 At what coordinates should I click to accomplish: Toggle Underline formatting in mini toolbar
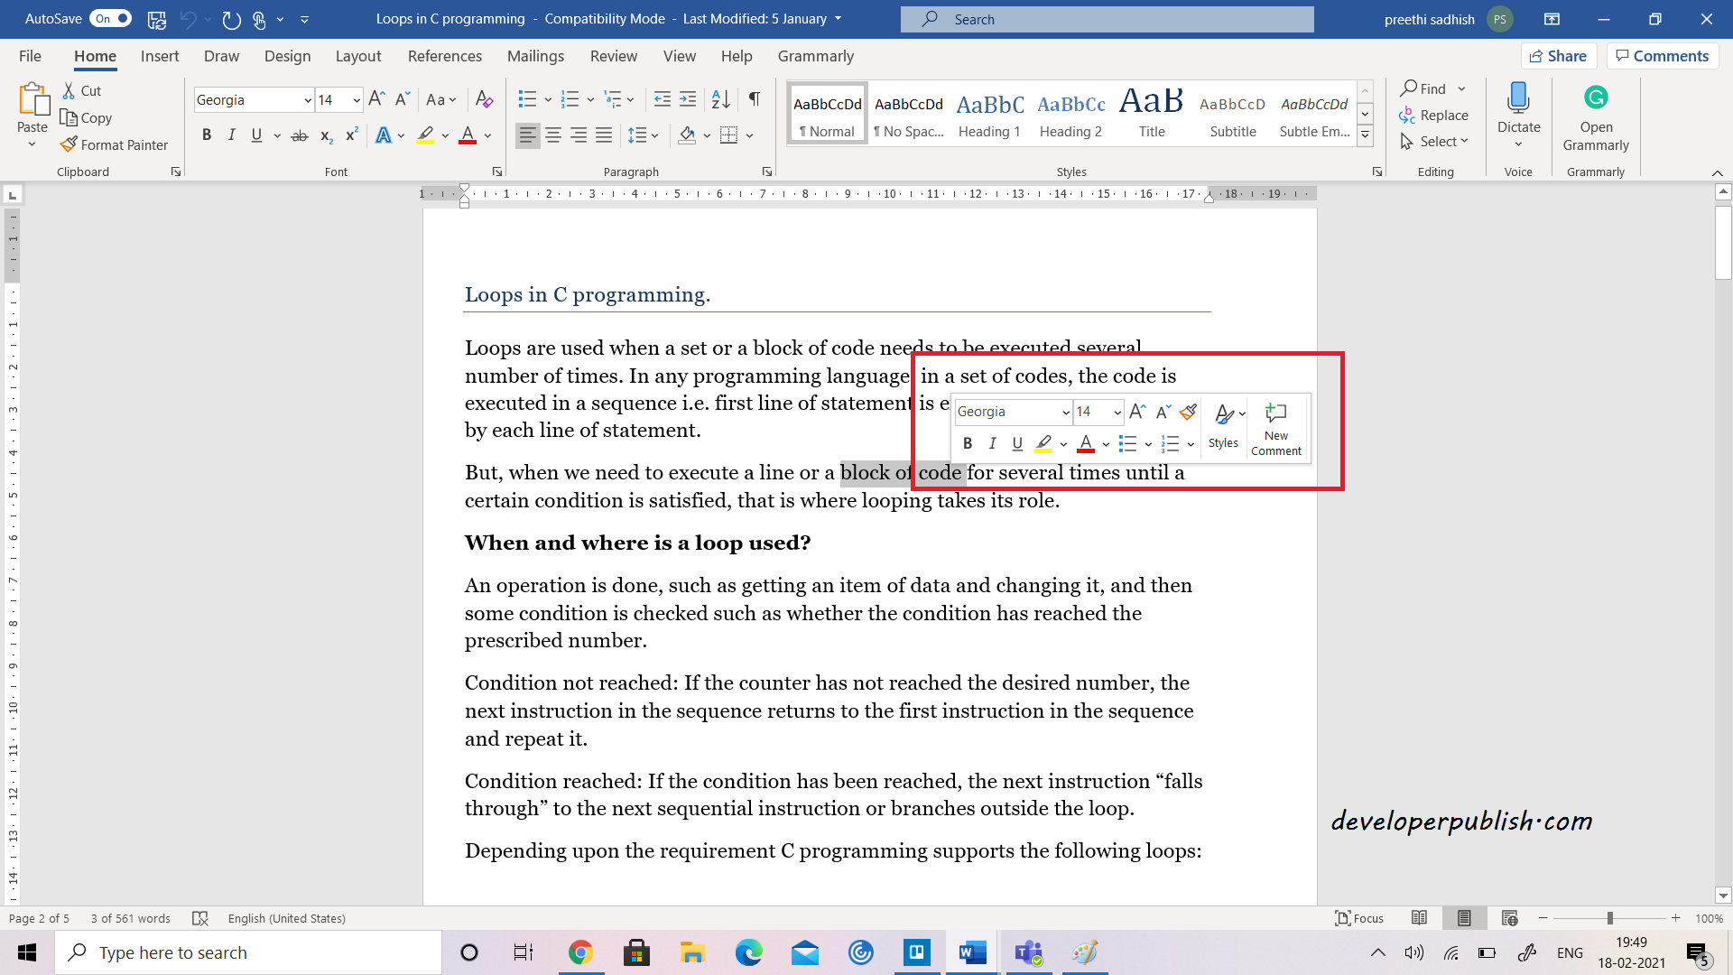click(1017, 443)
